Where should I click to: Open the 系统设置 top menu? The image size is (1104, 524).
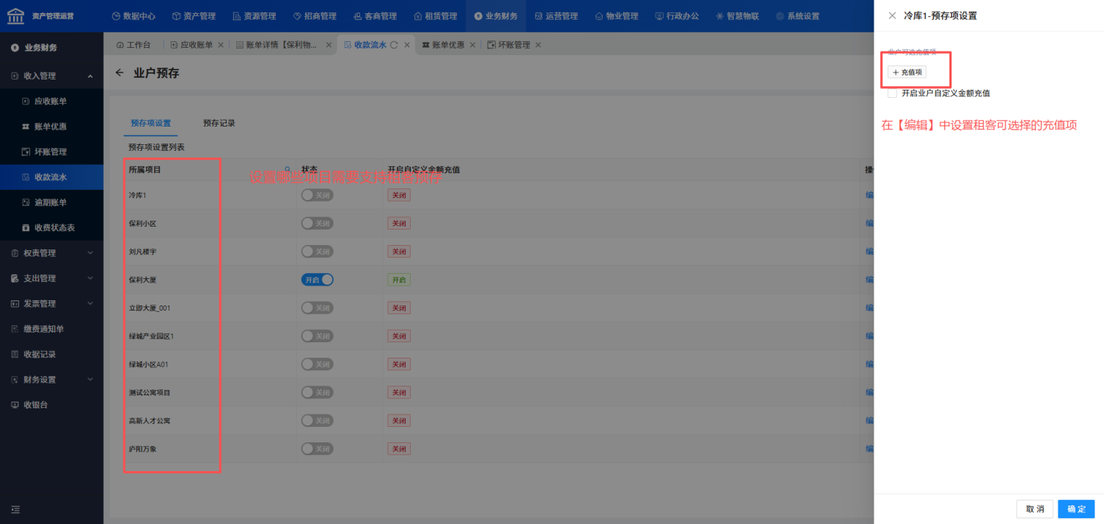[797, 16]
